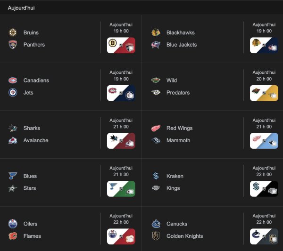This screenshot has height=251, width=283.
Task: Click the Red Wings team logo icon
Action: [x=156, y=128]
